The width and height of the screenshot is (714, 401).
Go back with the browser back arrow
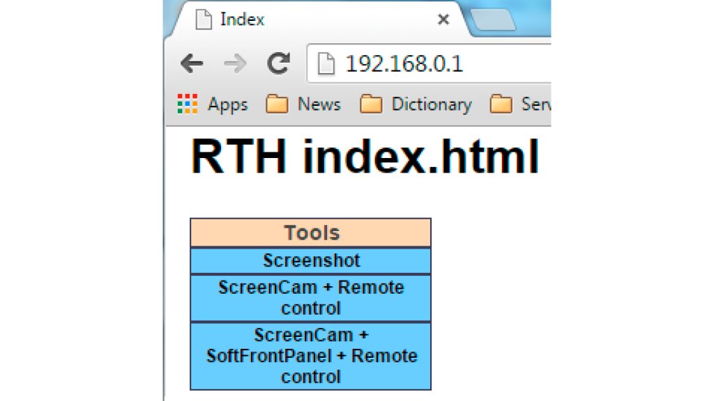tap(192, 63)
